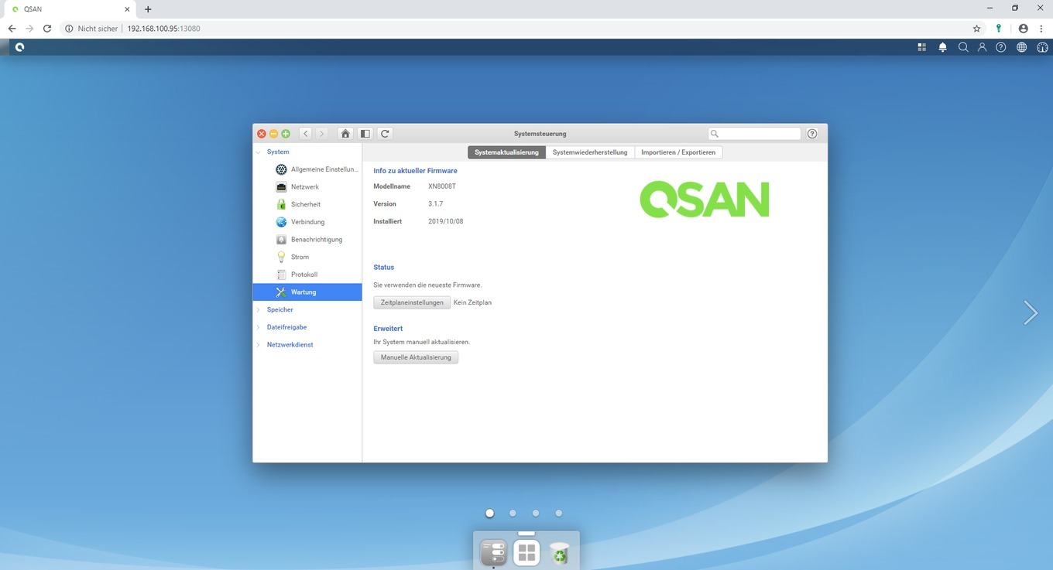Image resolution: width=1053 pixels, height=570 pixels.
Task: Select the first desktop page dot
Action: point(489,513)
